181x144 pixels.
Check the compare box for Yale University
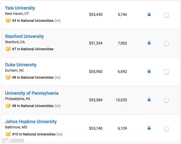click(x=166, y=15)
